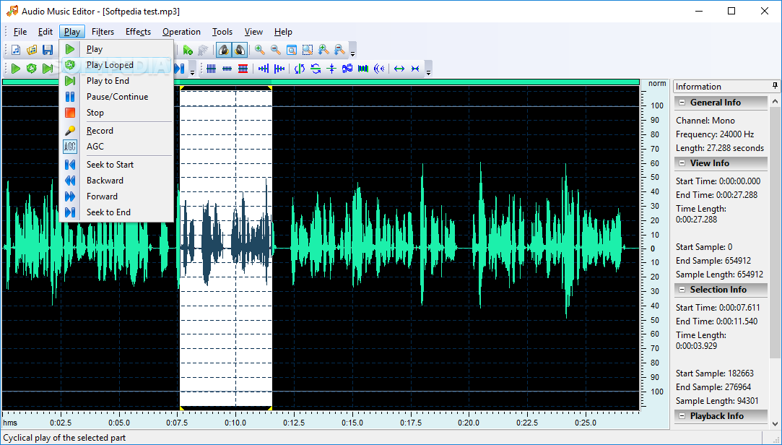The height and width of the screenshot is (445, 782).
Task: Click the horizontal stretch arrows icon
Action: [399, 69]
